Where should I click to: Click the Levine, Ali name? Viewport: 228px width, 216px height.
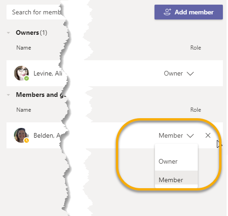48,73
